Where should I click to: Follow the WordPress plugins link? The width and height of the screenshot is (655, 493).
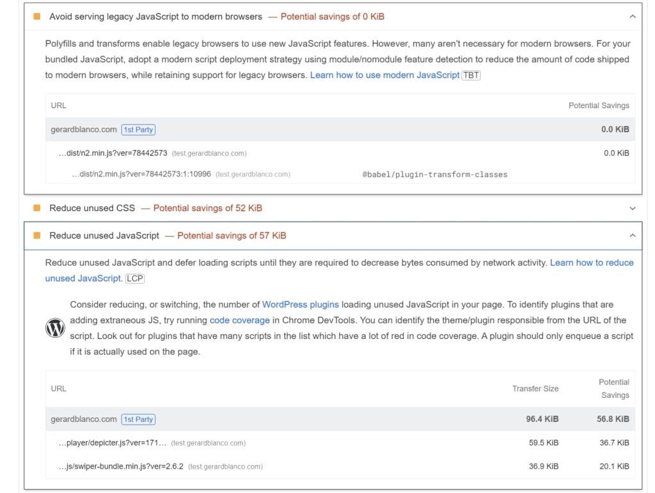point(300,304)
